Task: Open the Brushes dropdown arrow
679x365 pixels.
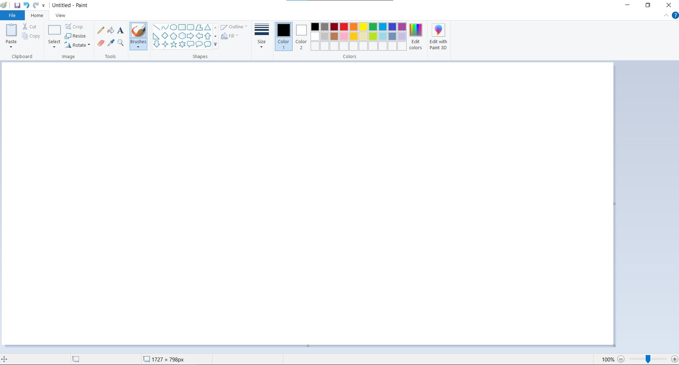Action: click(138, 47)
